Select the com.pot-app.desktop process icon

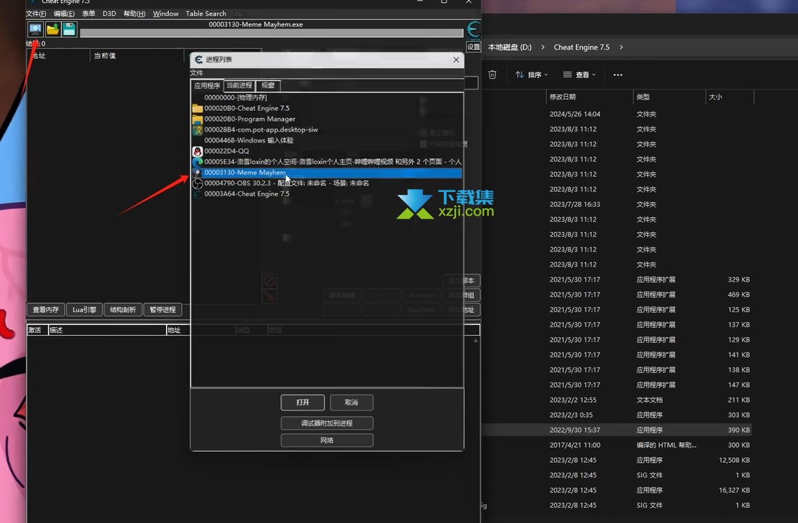(198, 130)
